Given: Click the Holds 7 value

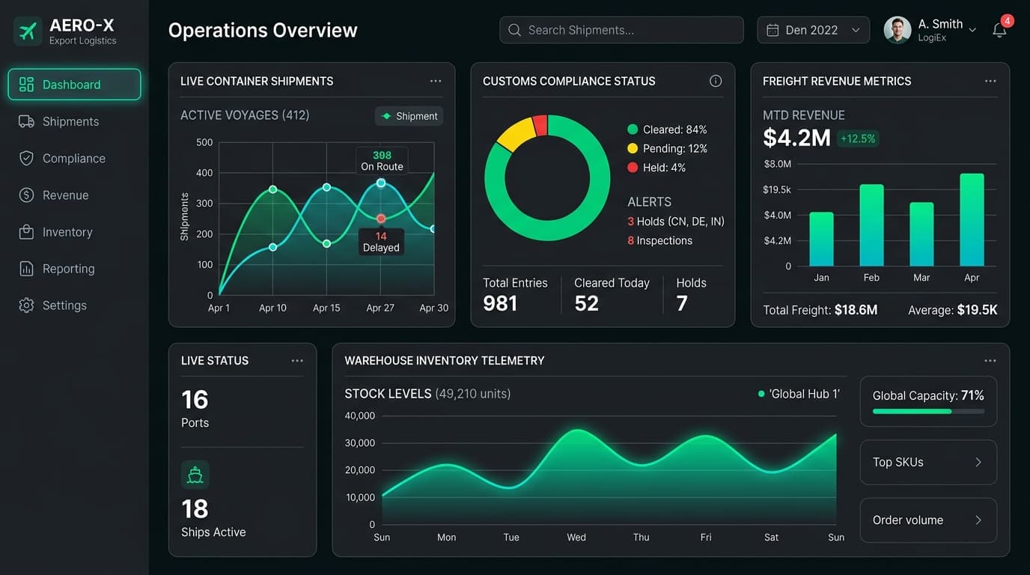Looking at the screenshot, I should tap(682, 303).
